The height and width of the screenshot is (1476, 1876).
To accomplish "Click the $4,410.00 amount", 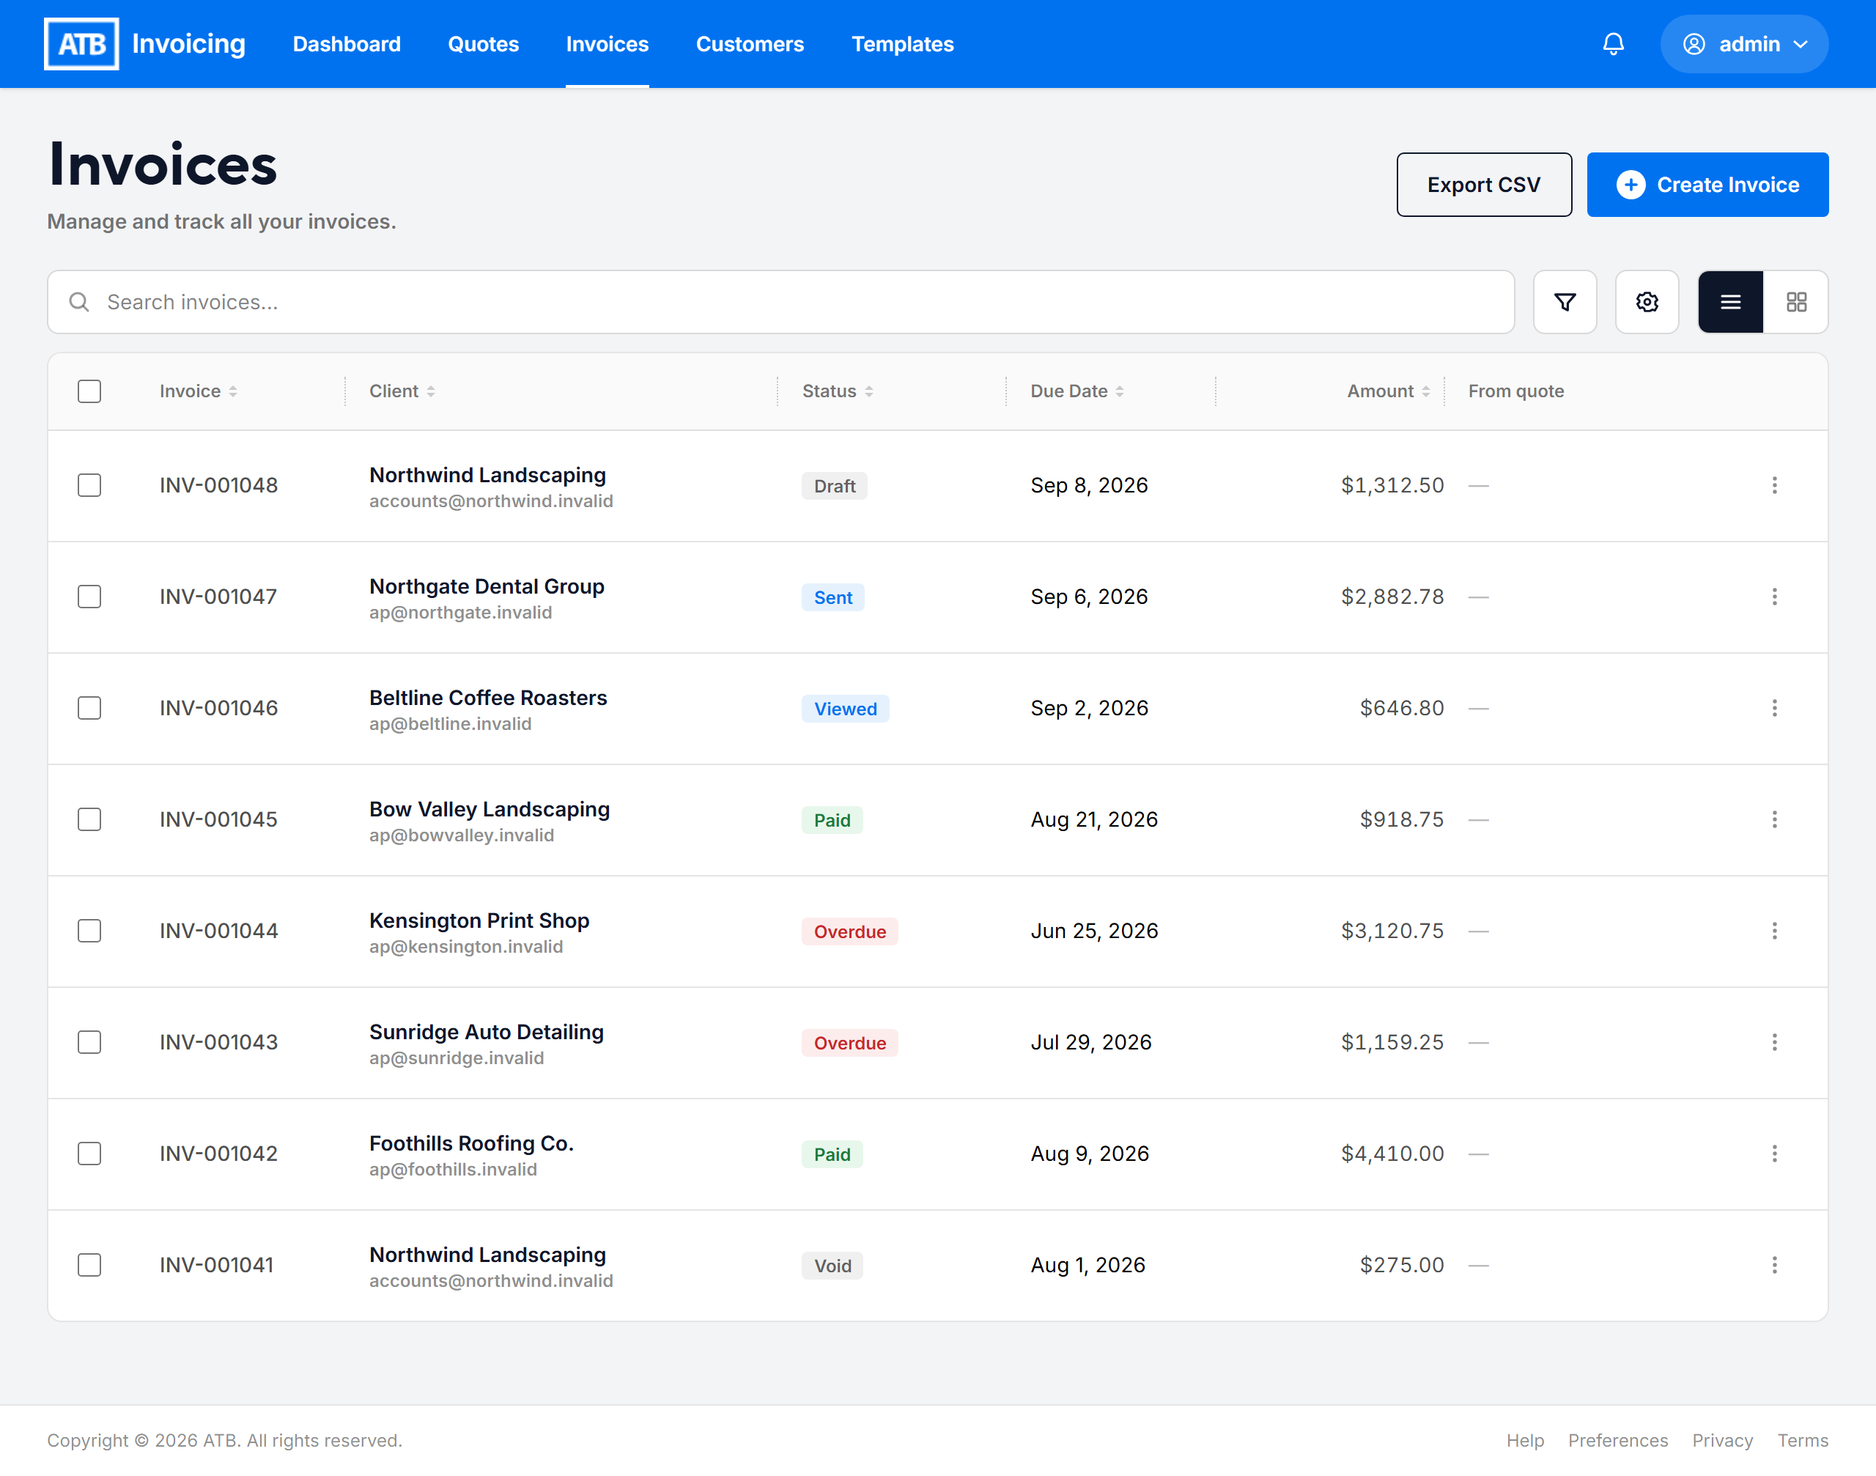I will (1392, 1154).
